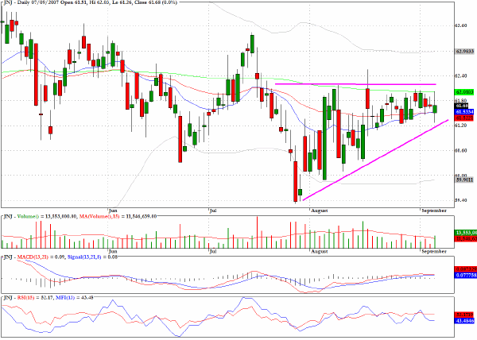
Task: Click the blue 0.077758 signal value box
Action: pyautogui.click(x=465, y=275)
